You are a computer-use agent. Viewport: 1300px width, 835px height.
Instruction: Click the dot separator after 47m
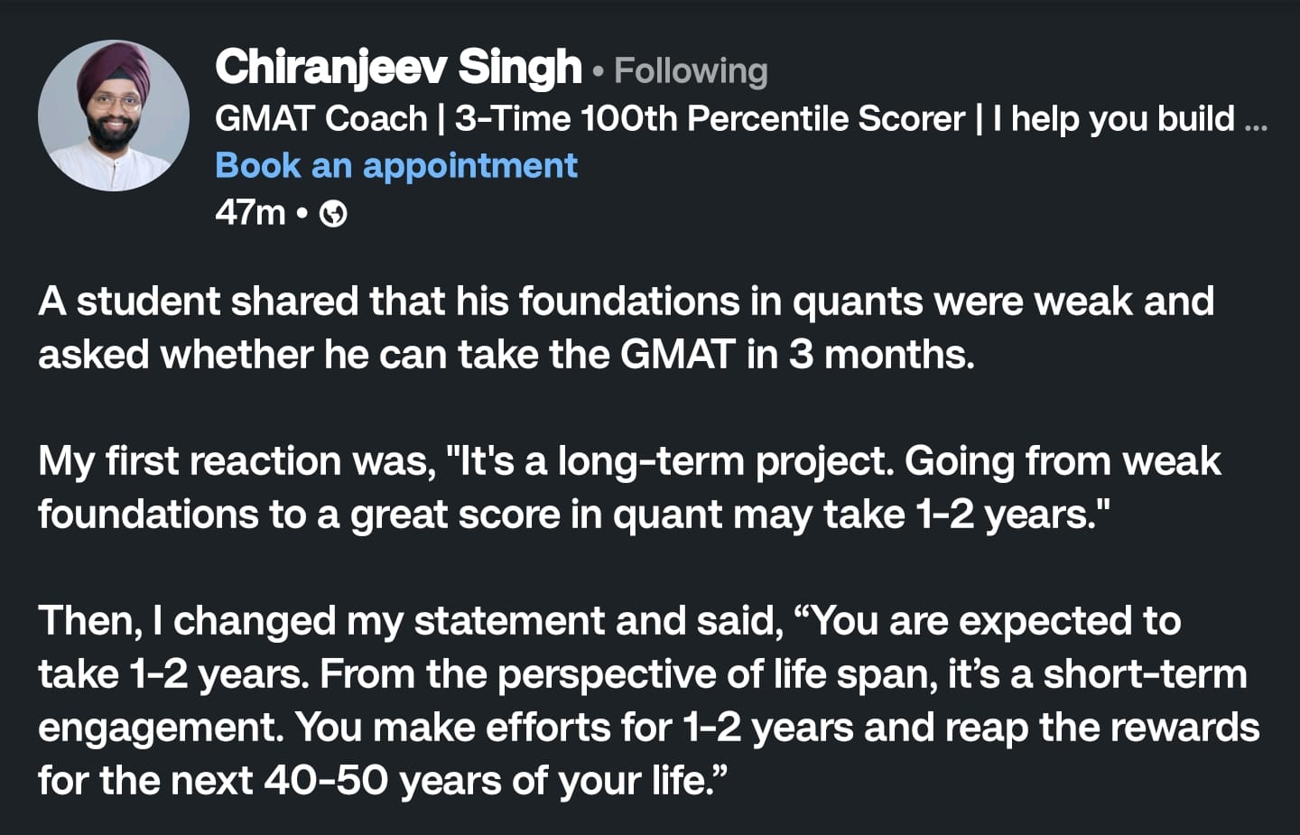(x=302, y=214)
